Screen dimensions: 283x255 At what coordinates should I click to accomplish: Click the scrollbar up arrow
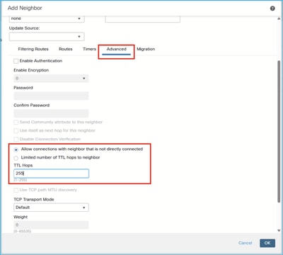coord(279,18)
